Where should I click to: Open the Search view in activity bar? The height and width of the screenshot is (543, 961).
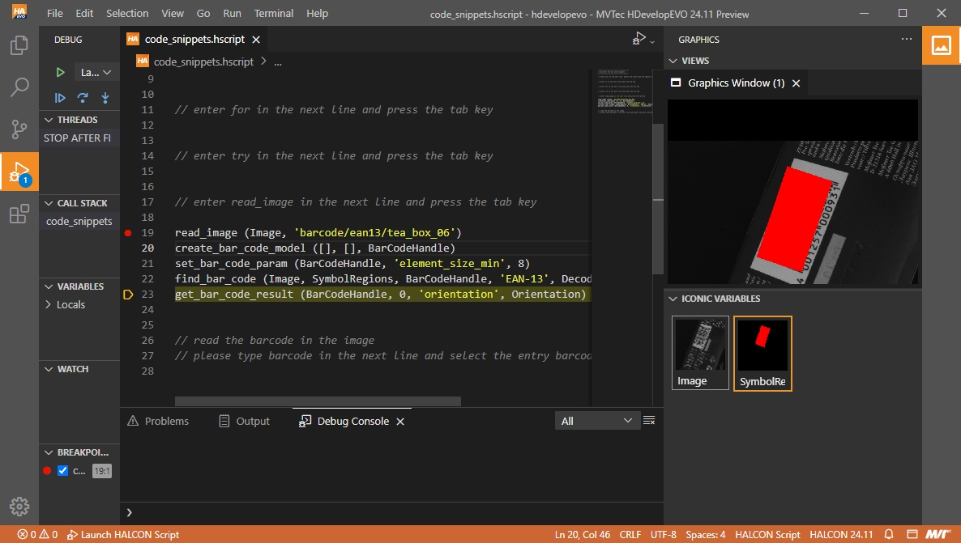click(x=19, y=87)
